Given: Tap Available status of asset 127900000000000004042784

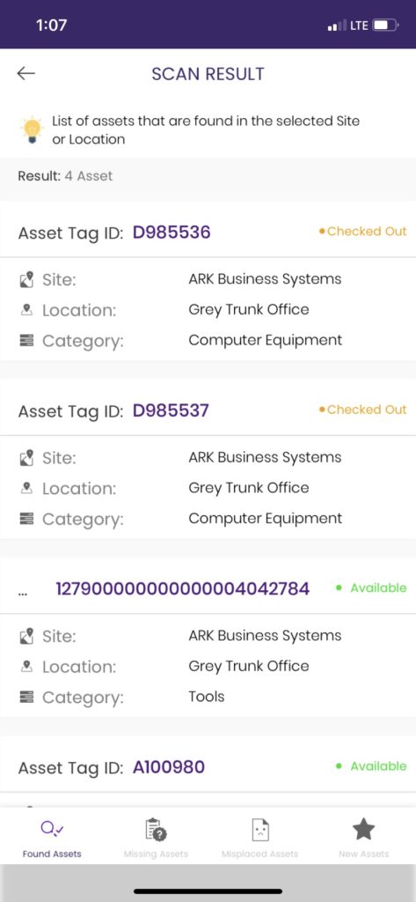Looking at the screenshot, I should click(371, 588).
